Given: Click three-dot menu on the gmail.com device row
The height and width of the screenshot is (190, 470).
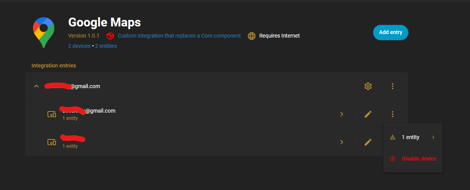Looking at the screenshot, I should (x=393, y=114).
